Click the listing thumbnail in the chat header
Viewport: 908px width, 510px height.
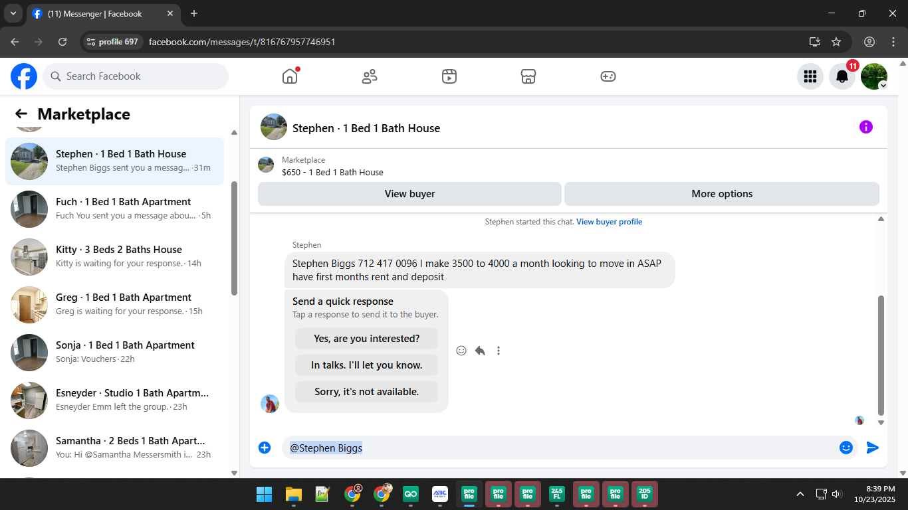click(x=274, y=127)
